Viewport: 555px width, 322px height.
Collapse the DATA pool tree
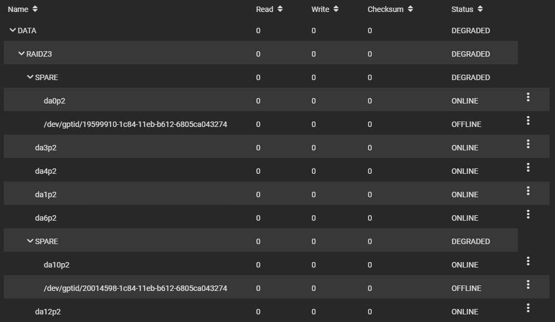coord(13,31)
